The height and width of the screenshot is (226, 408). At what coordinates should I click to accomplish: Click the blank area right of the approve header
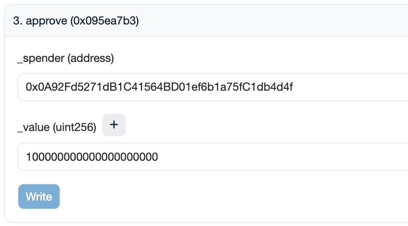(289, 22)
